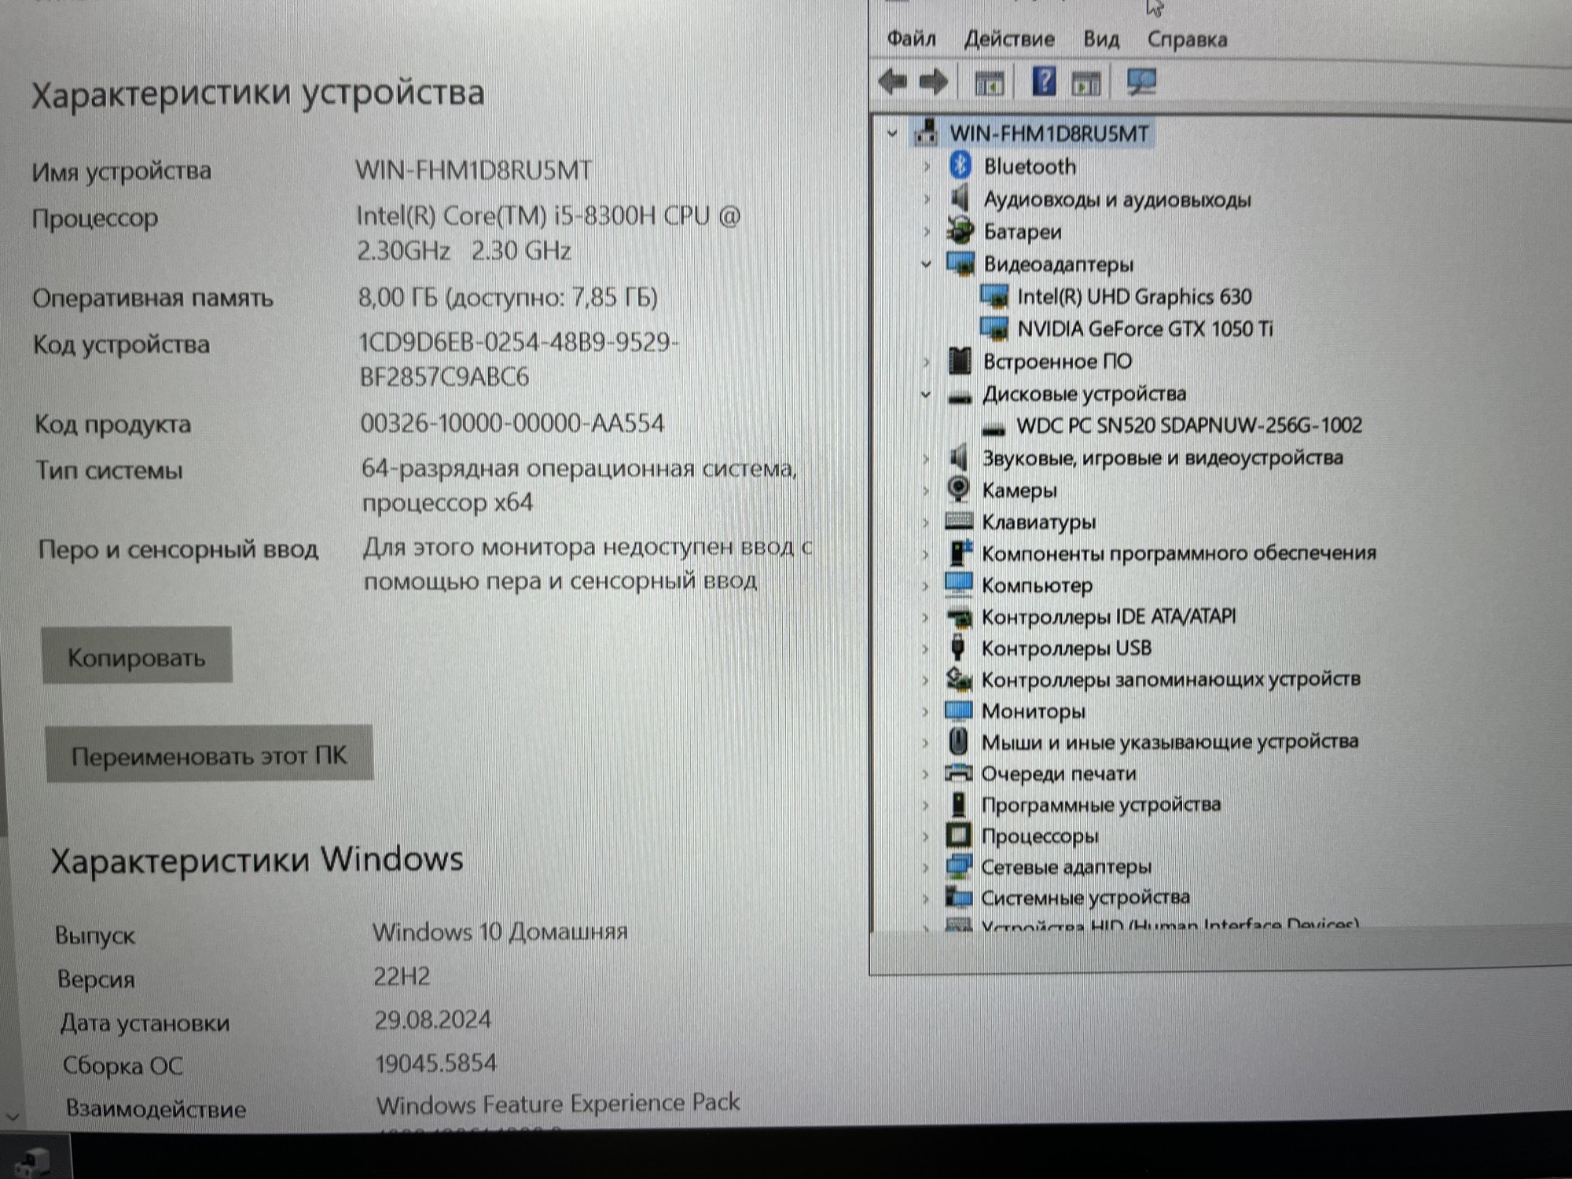This screenshot has width=1572, height=1179.
Task: Open the Справка menu
Action: 1186,39
